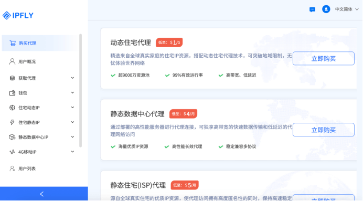
Task: Expand the 住宅静态IP chevron
Action: (x=72, y=122)
